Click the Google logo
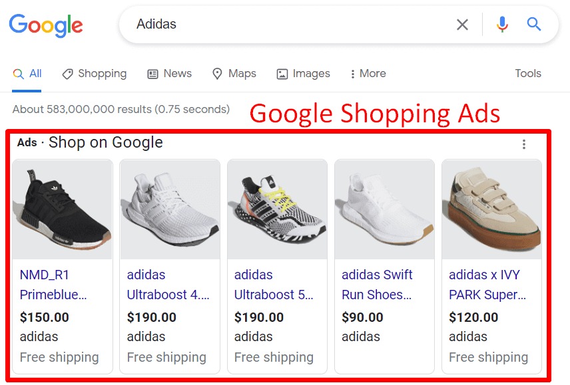The width and height of the screenshot is (570, 385). point(45,25)
